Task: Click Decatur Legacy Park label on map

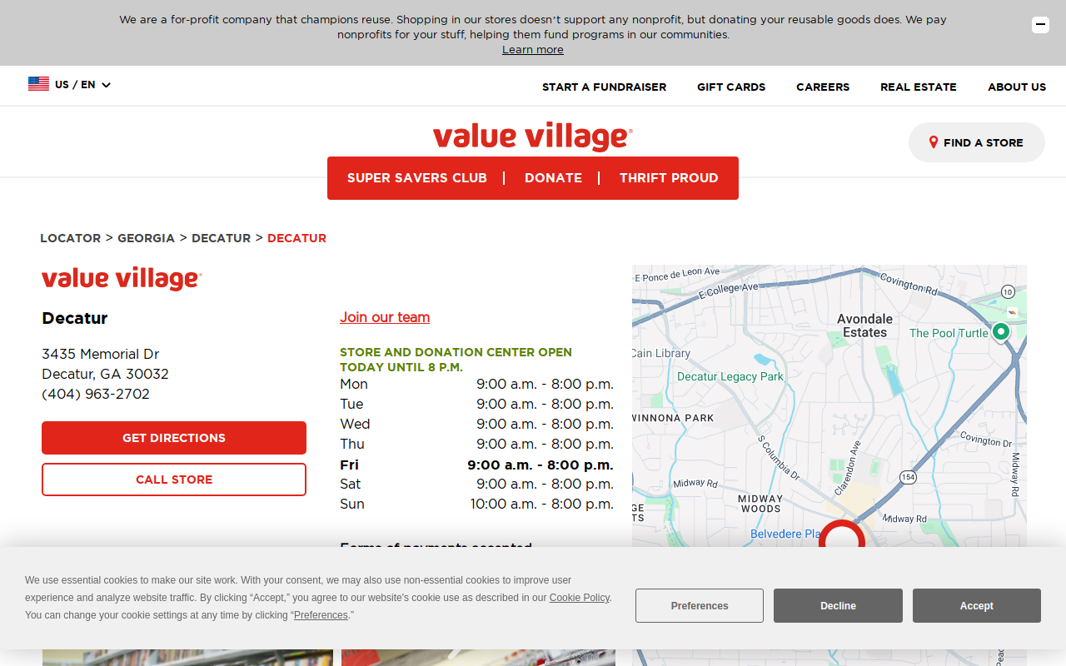Action: pos(730,376)
